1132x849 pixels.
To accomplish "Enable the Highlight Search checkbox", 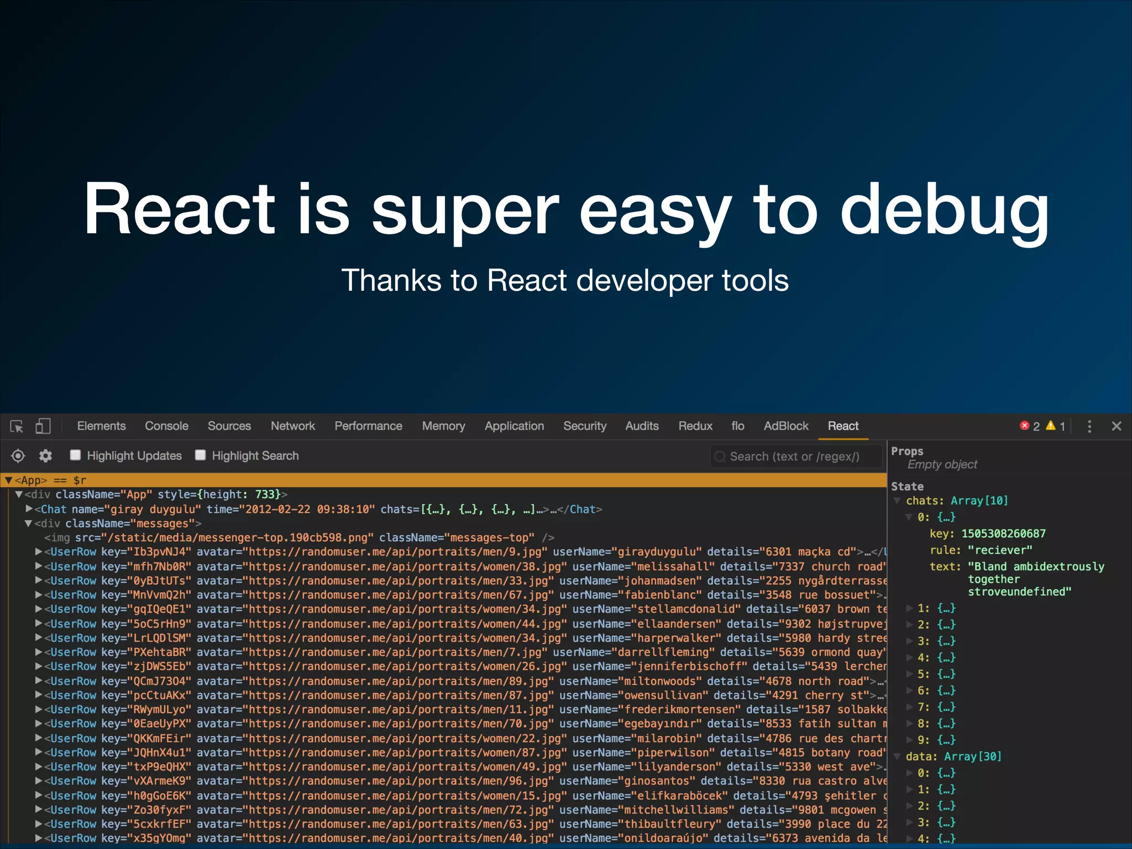I will point(201,455).
